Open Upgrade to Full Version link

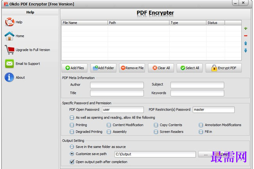point(33,50)
